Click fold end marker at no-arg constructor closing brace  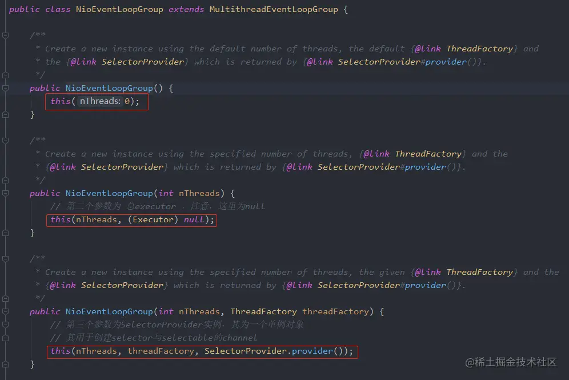click(6, 115)
